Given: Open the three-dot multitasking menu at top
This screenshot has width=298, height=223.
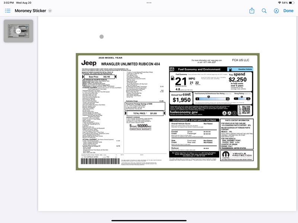Looking at the screenshot, I should point(149,3).
